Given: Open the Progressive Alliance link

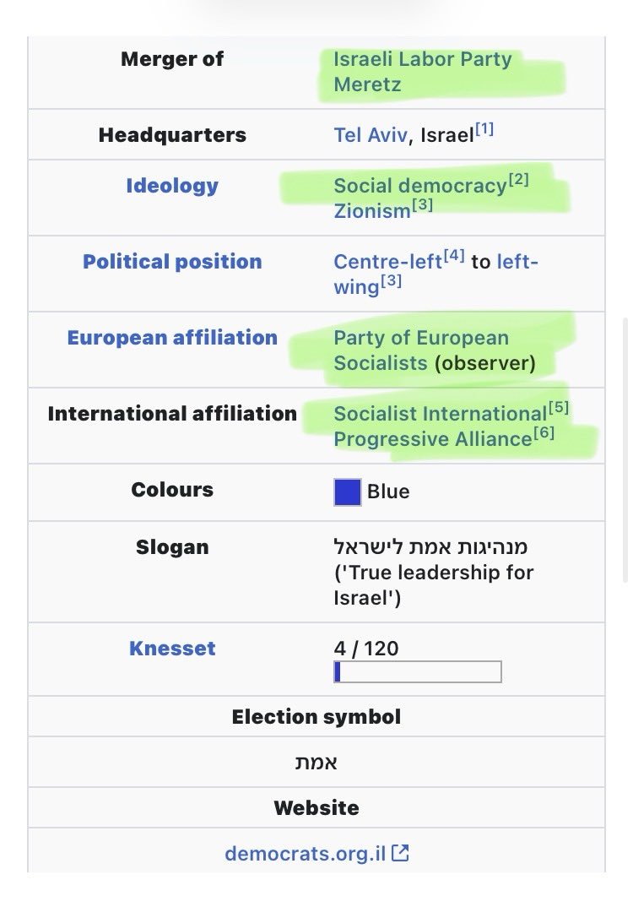Looking at the screenshot, I should (432, 439).
